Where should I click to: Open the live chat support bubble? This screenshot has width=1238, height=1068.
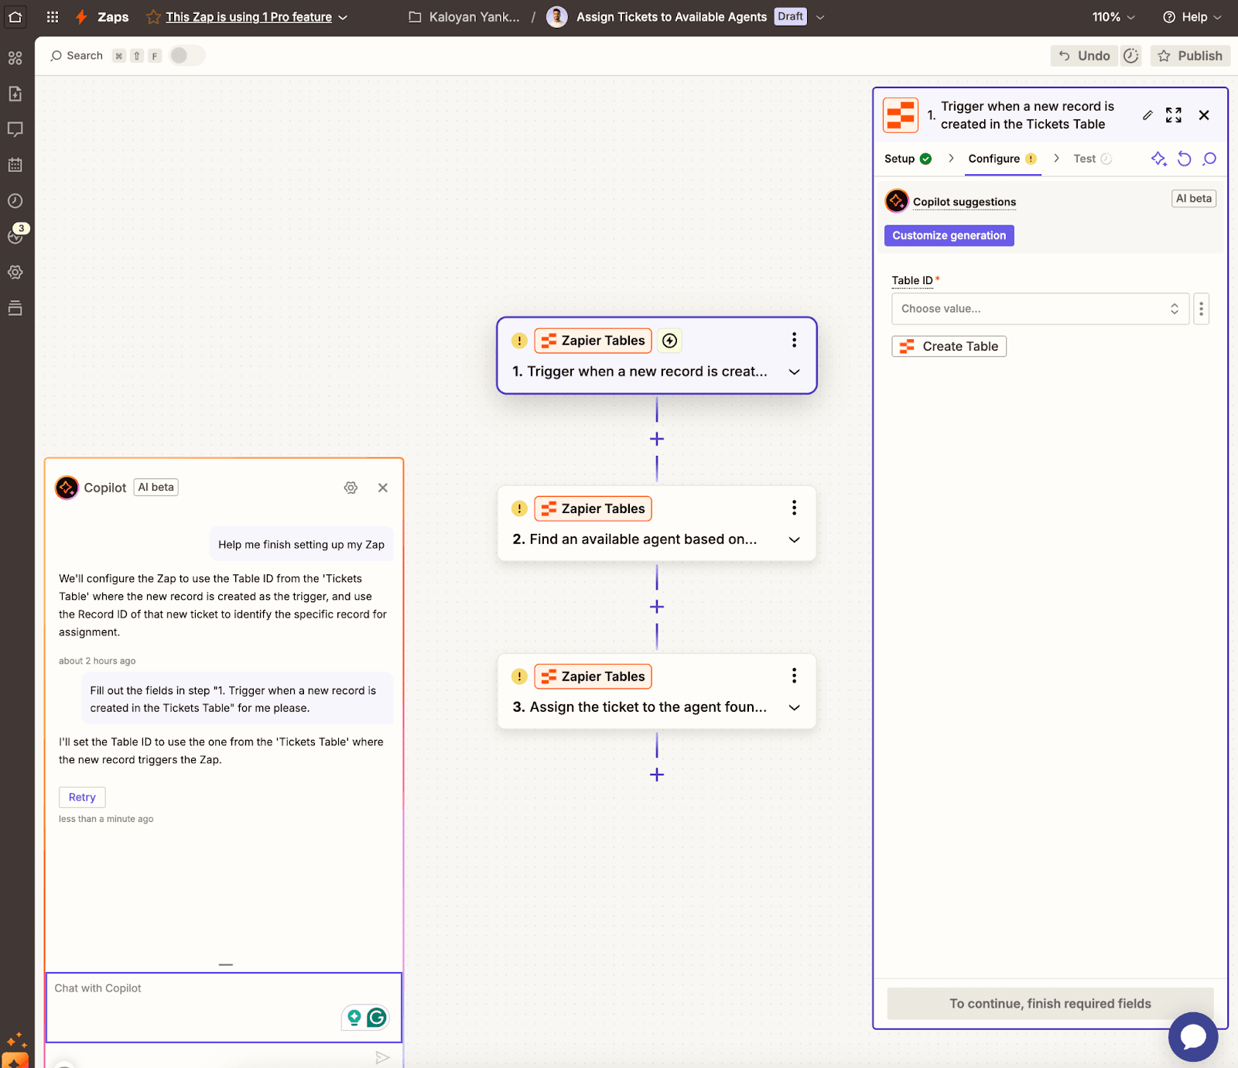click(1193, 1037)
